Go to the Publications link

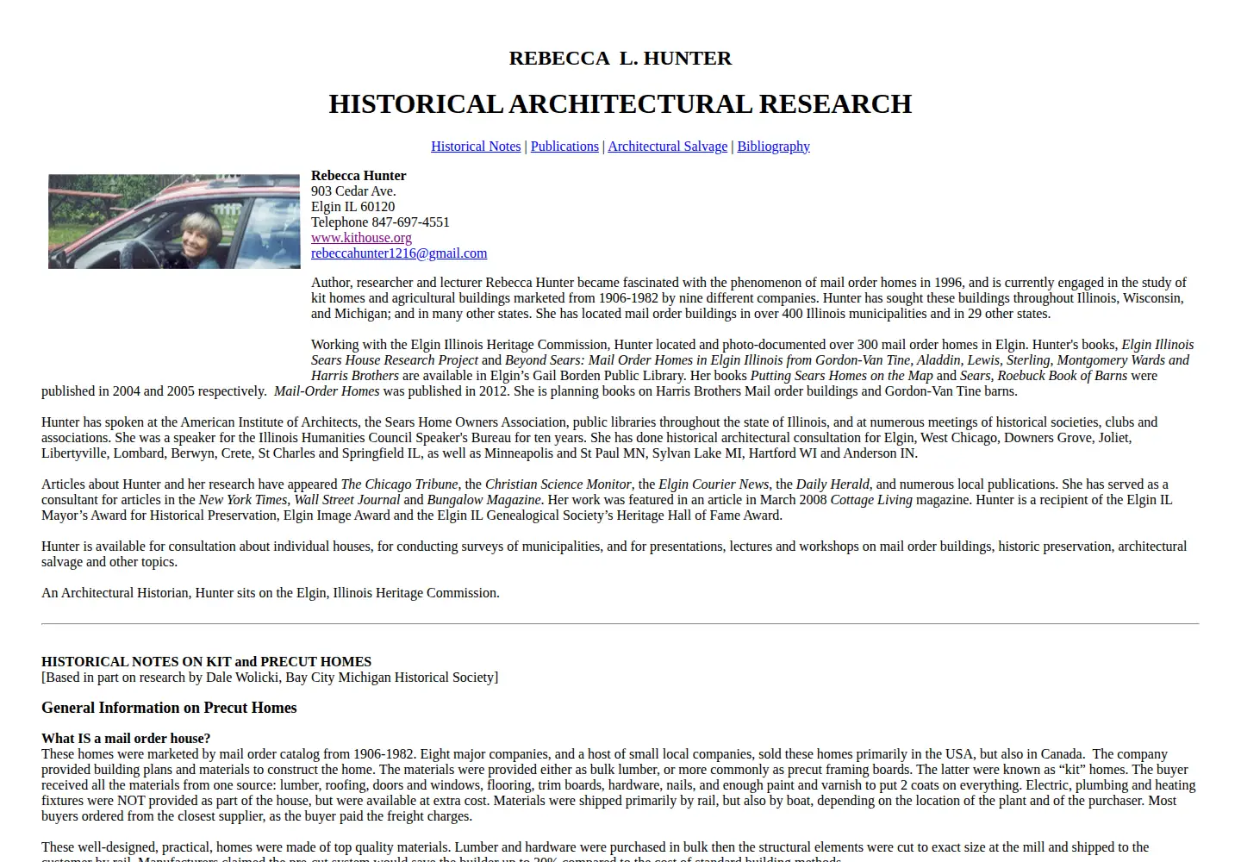click(564, 147)
